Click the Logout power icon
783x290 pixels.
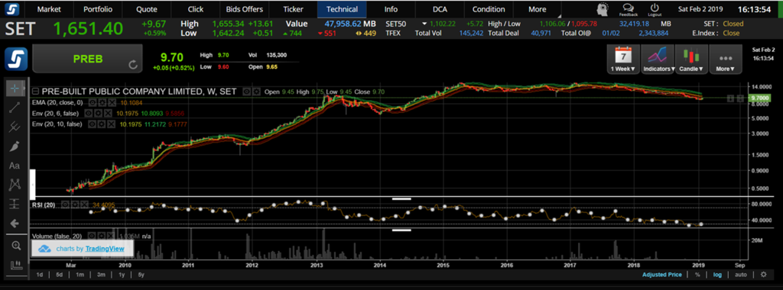(x=655, y=9)
